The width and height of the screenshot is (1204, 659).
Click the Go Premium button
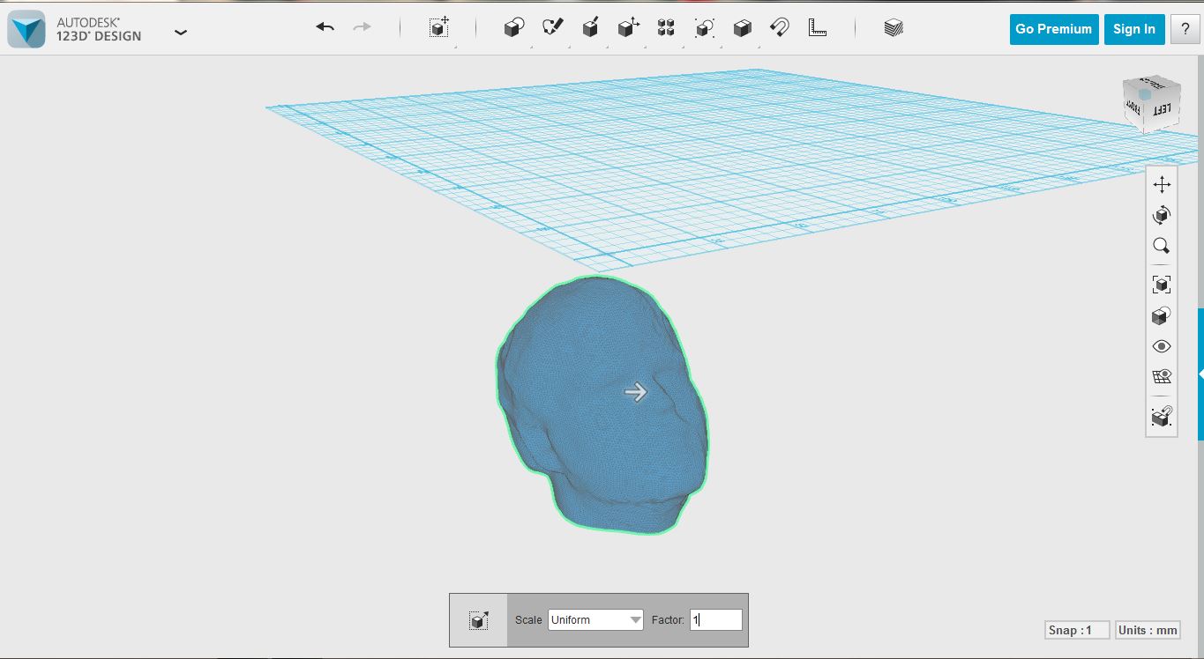(x=1054, y=29)
